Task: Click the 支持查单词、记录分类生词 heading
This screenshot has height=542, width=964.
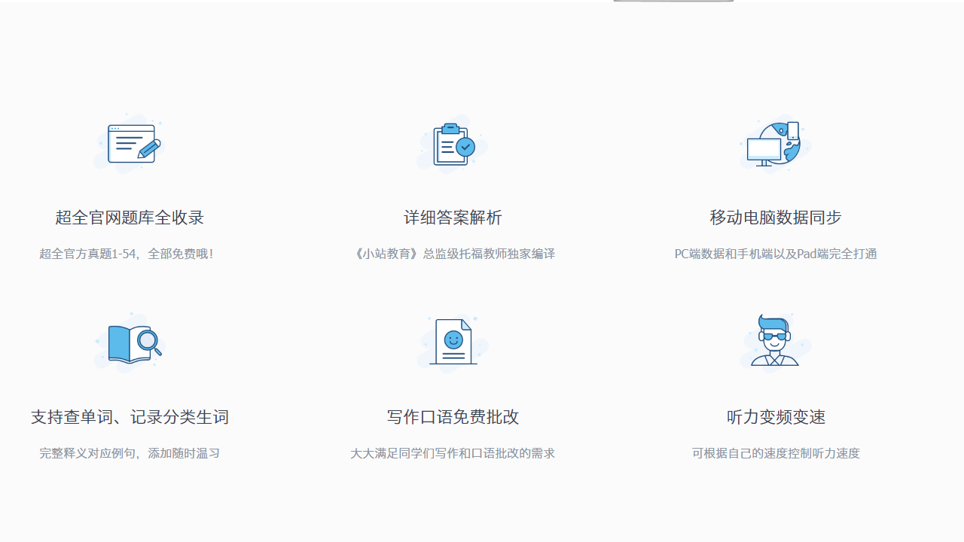Action: pos(129,417)
